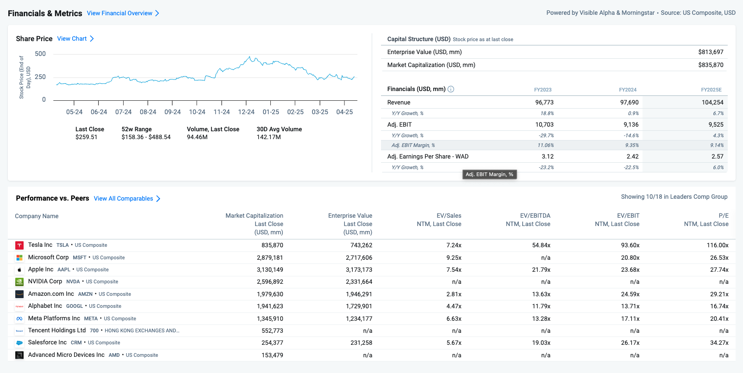
Task: Click the Volume, Last Close 94.46M value
Action: click(197, 137)
